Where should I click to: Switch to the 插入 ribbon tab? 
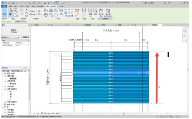coord(16,6)
